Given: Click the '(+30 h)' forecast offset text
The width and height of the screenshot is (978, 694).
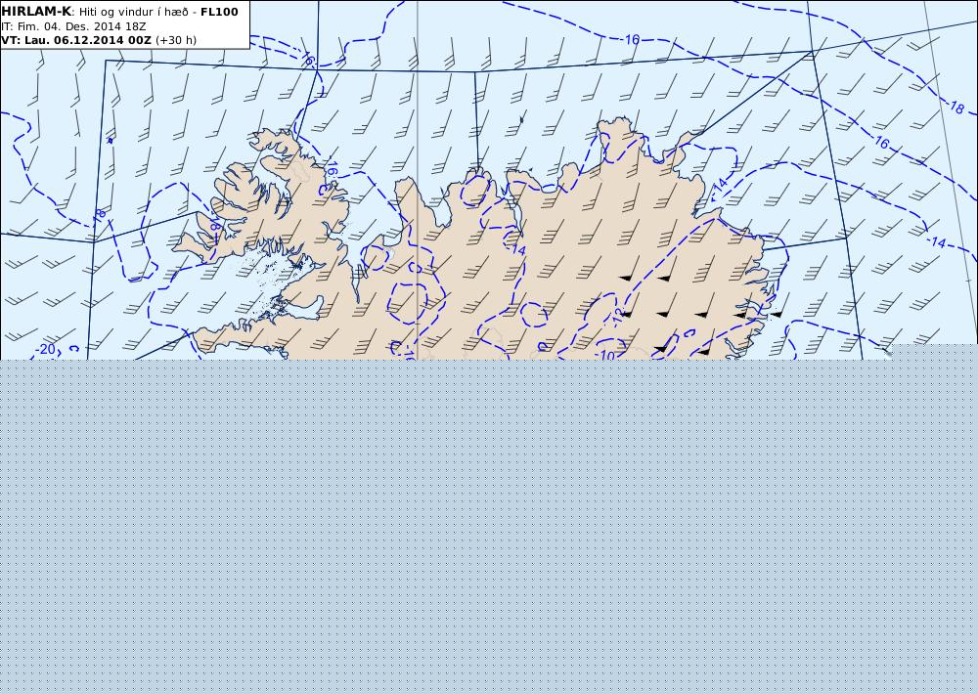Looking at the screenshot, I should tap(176, 40).
